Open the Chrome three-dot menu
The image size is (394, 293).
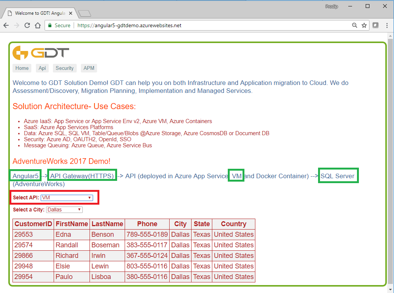(387, 25)
